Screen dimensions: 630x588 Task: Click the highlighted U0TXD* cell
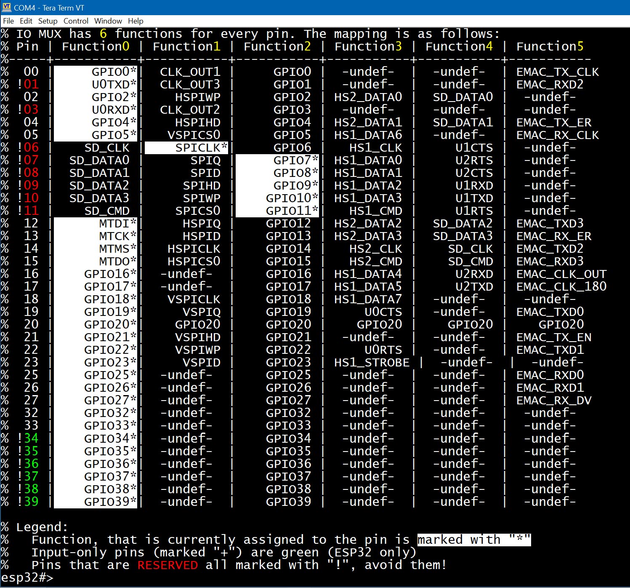click(x=96, y=85)
